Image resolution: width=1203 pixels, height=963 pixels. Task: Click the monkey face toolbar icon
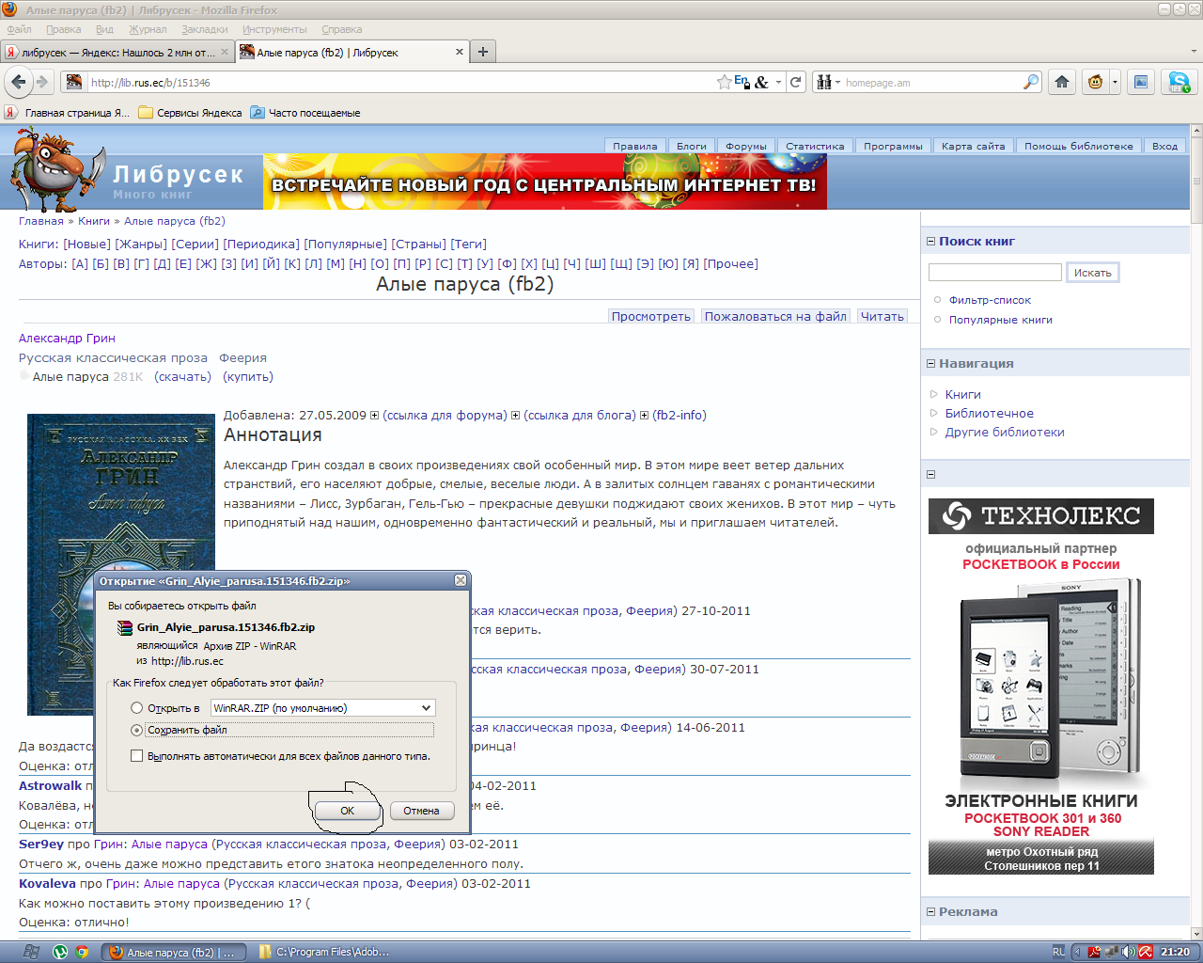tap(1095, 82)
